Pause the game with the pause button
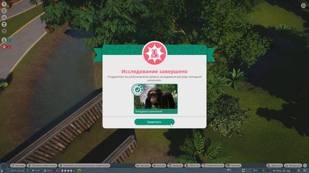Image resolution: width=309 pixels, height=173 pixels. 305,171
